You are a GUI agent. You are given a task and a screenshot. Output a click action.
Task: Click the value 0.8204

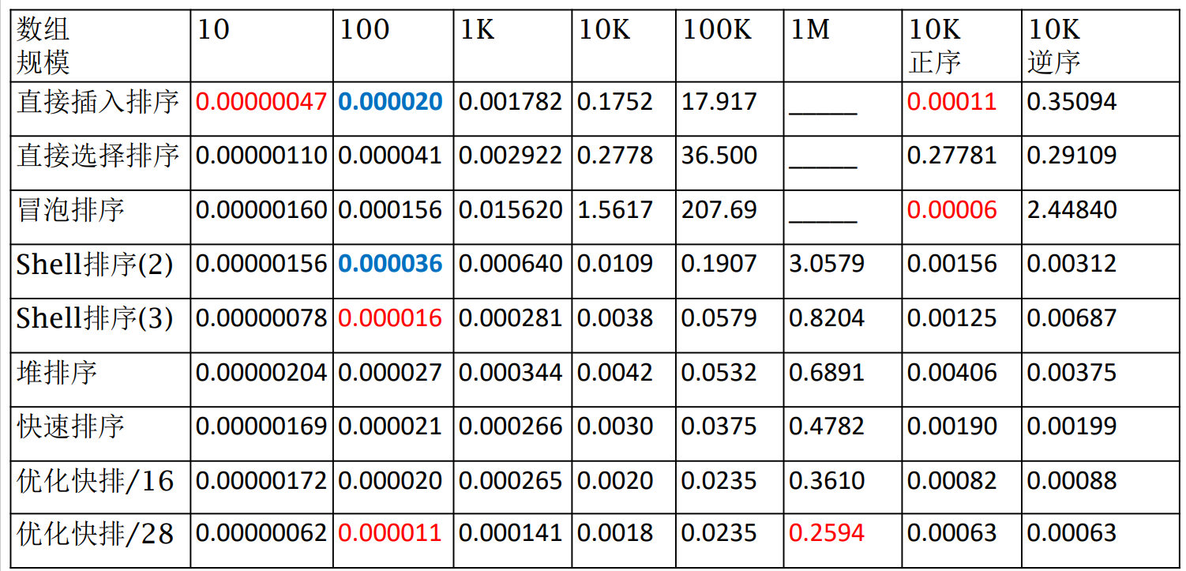click(827, 318)
